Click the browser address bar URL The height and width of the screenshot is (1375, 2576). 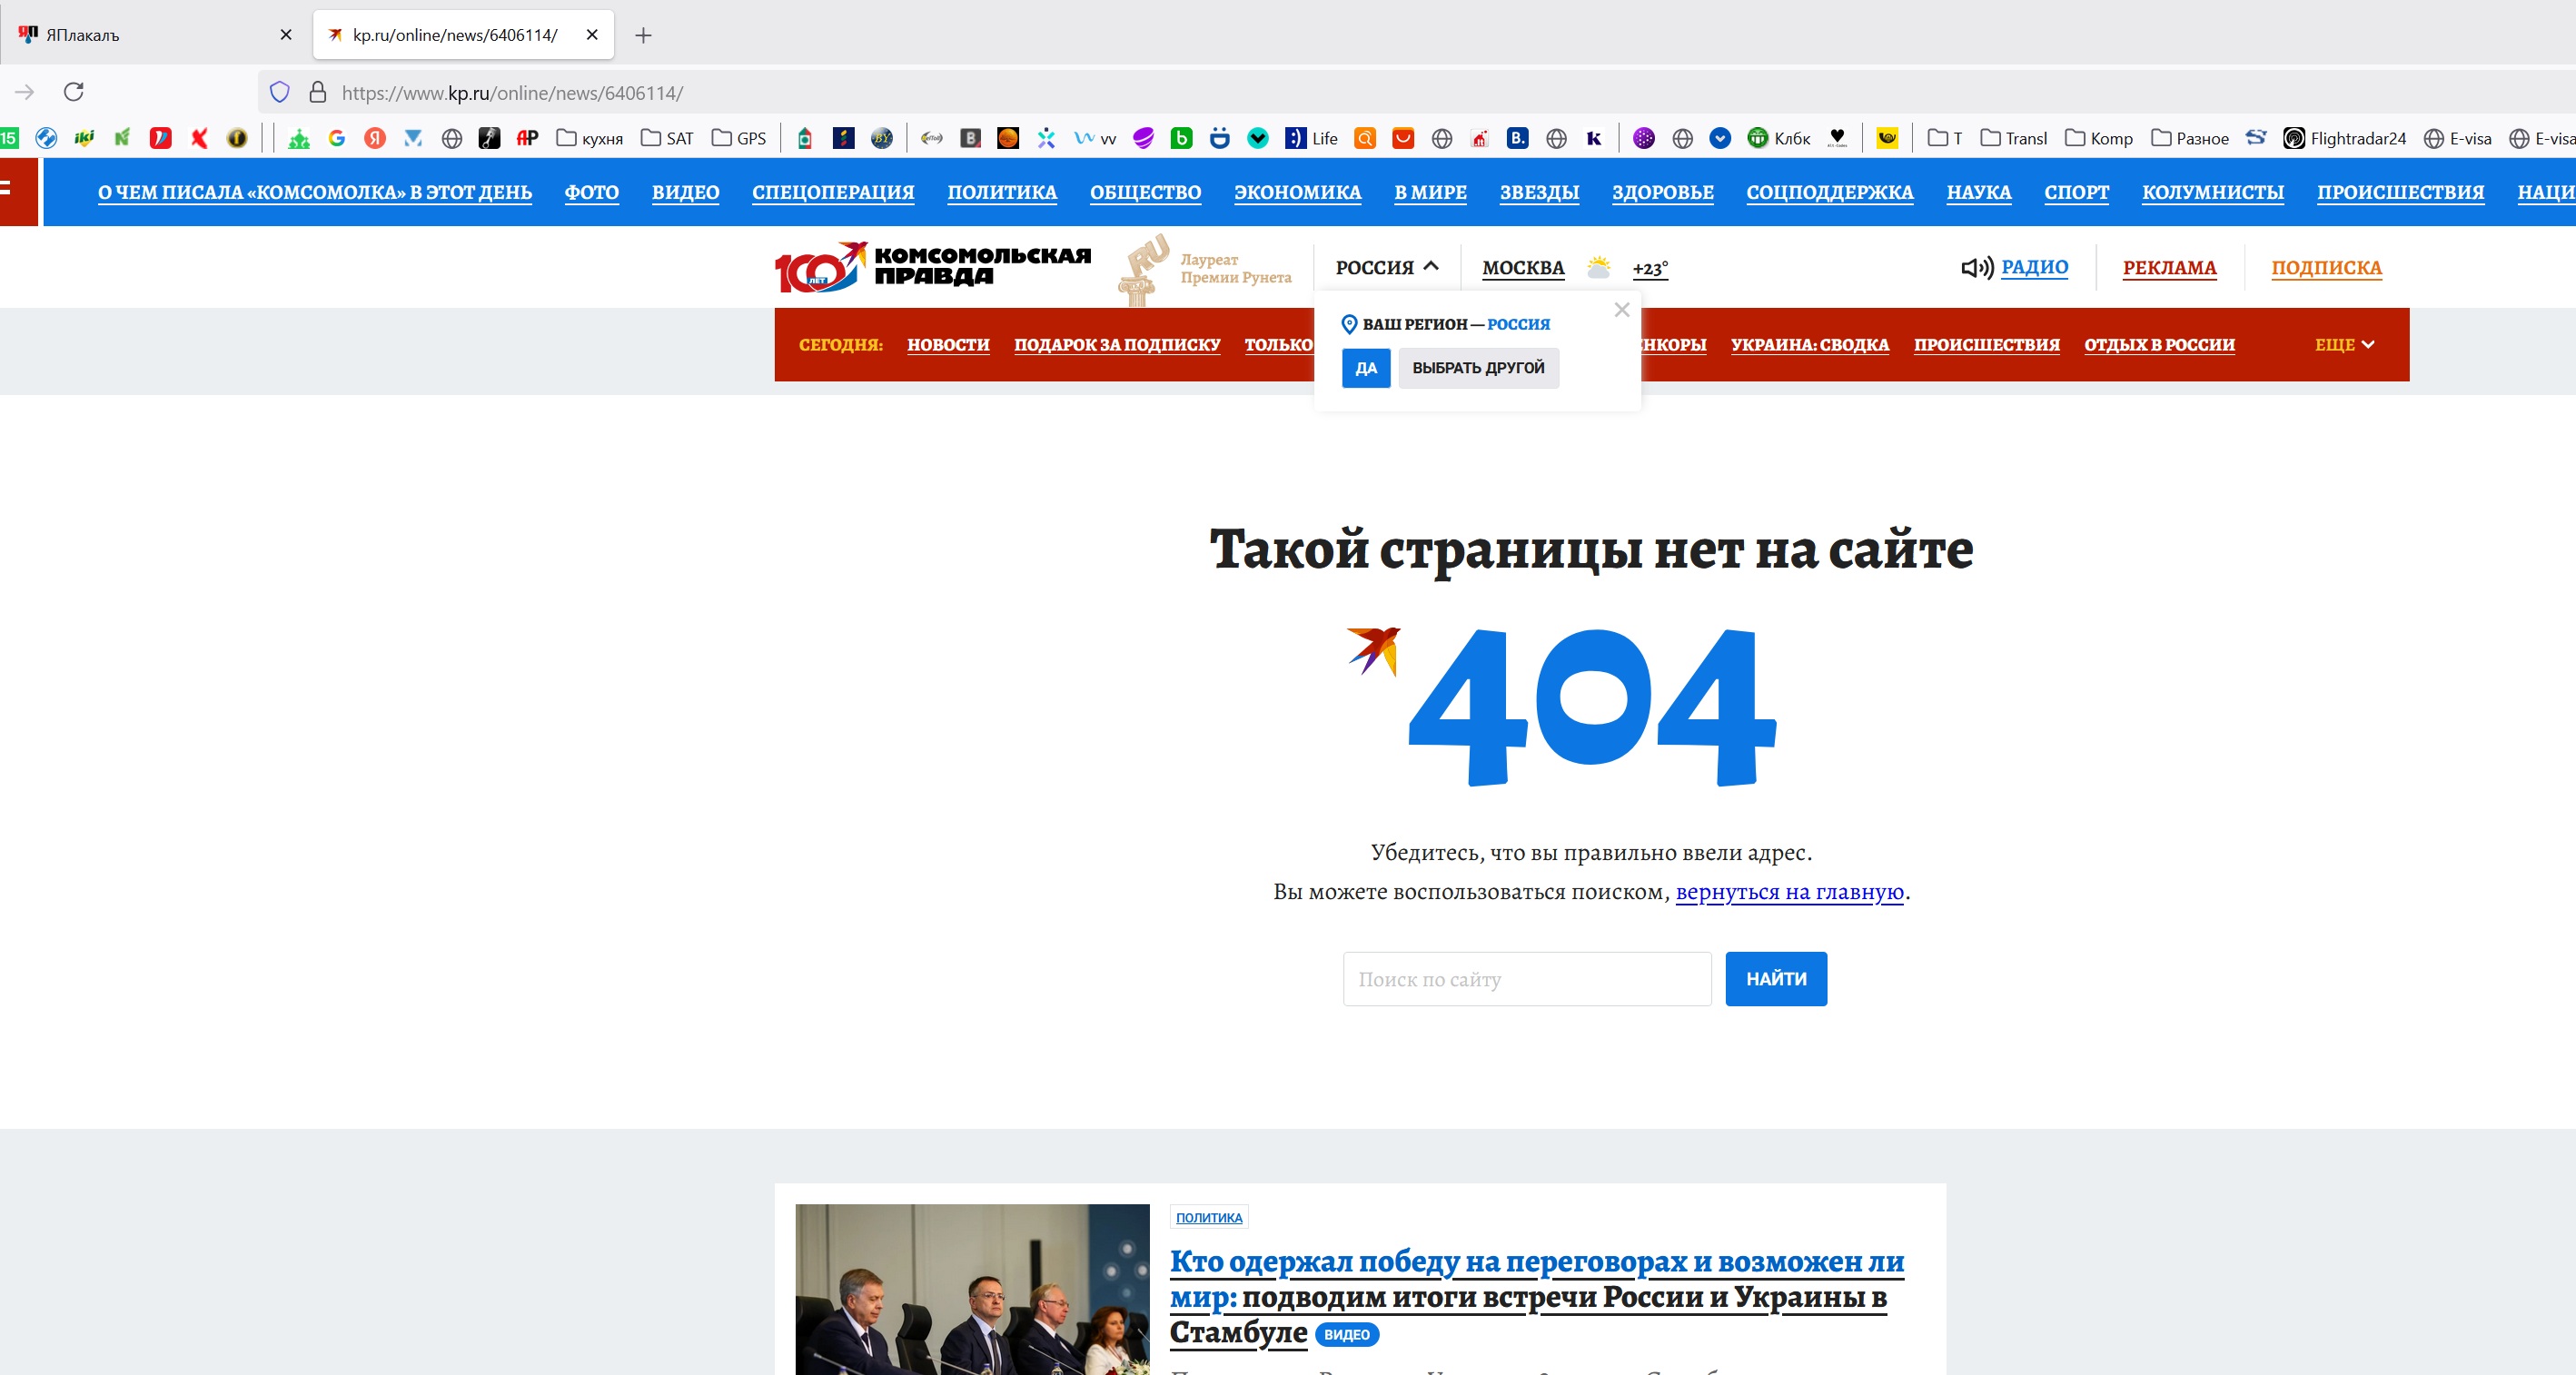pos(512,93)
